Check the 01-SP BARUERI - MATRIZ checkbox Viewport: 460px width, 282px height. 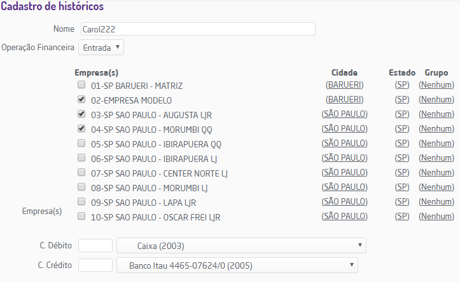pos(81,84)
